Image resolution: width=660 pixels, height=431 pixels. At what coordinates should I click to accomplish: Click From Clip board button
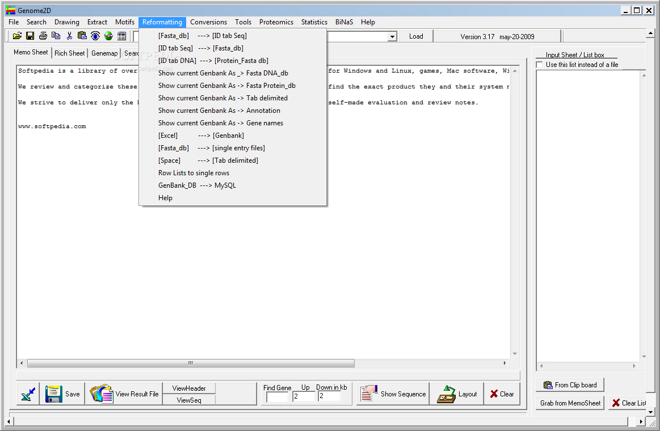point(570,384)
